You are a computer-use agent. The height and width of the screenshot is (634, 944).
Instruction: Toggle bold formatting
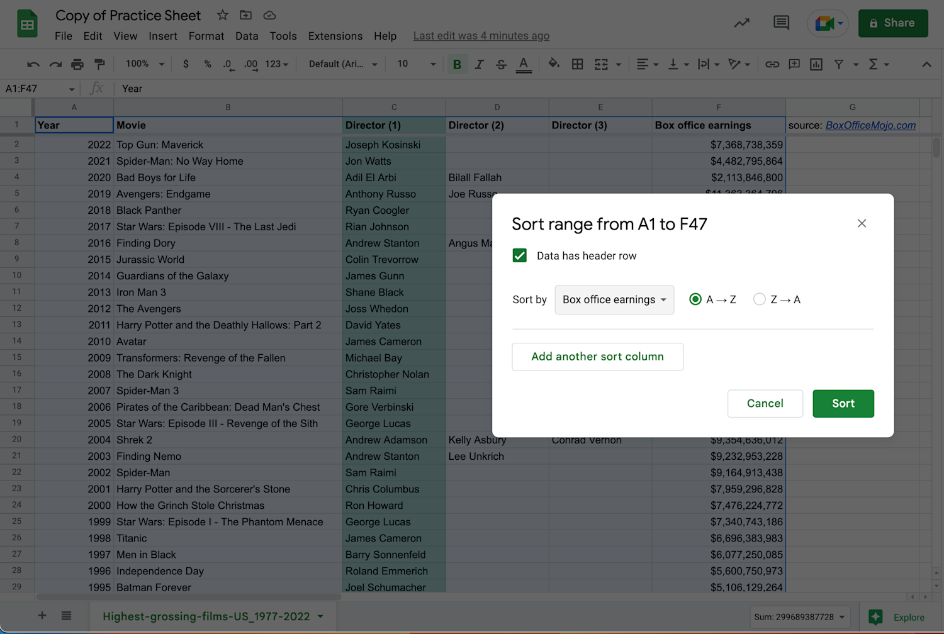point(457,64)
